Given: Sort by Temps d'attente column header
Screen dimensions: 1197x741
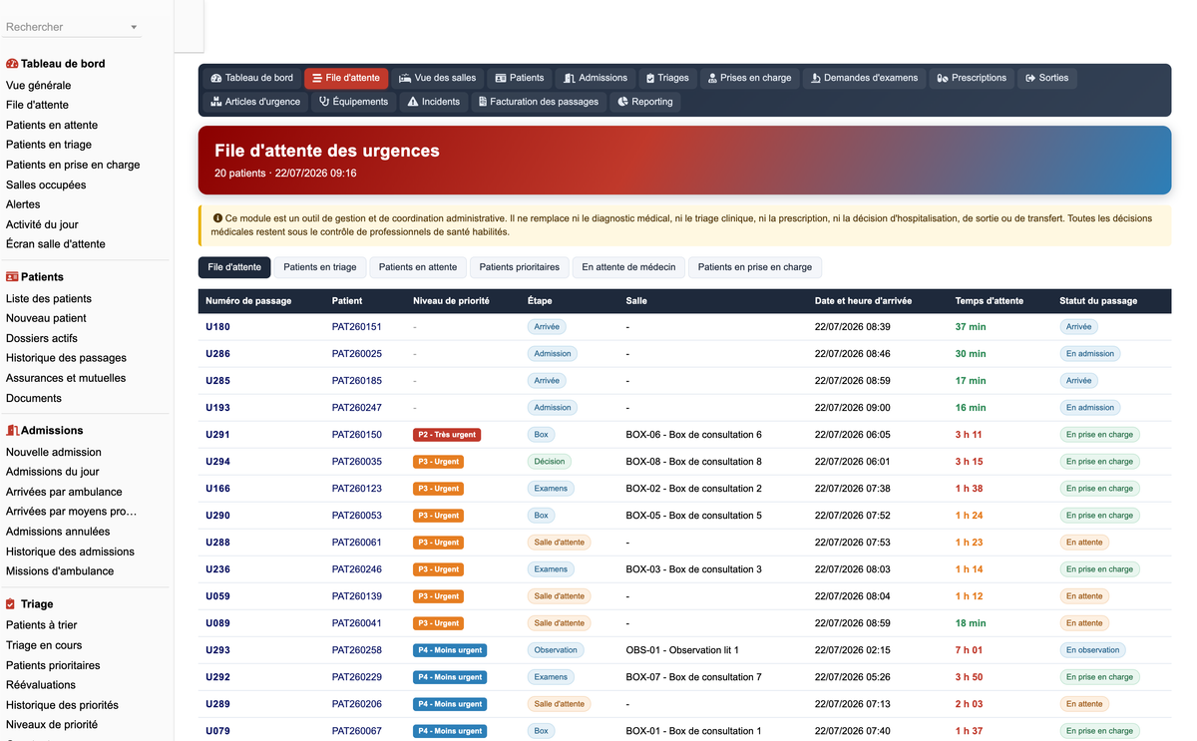Looking at the screenshot, I should coord(990,301).
